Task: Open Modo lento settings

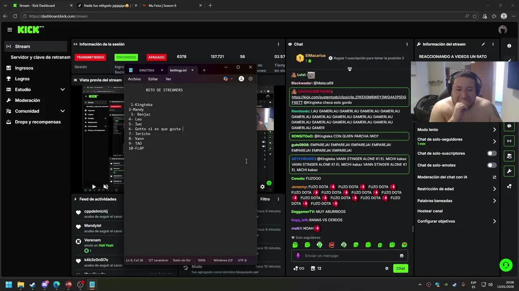Action: tap(457, 130)
